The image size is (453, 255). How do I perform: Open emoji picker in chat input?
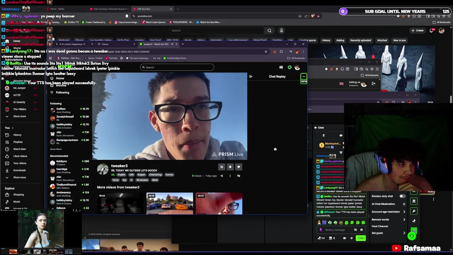(x=361, y=230)
